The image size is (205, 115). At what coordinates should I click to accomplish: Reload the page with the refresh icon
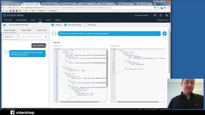10,8
